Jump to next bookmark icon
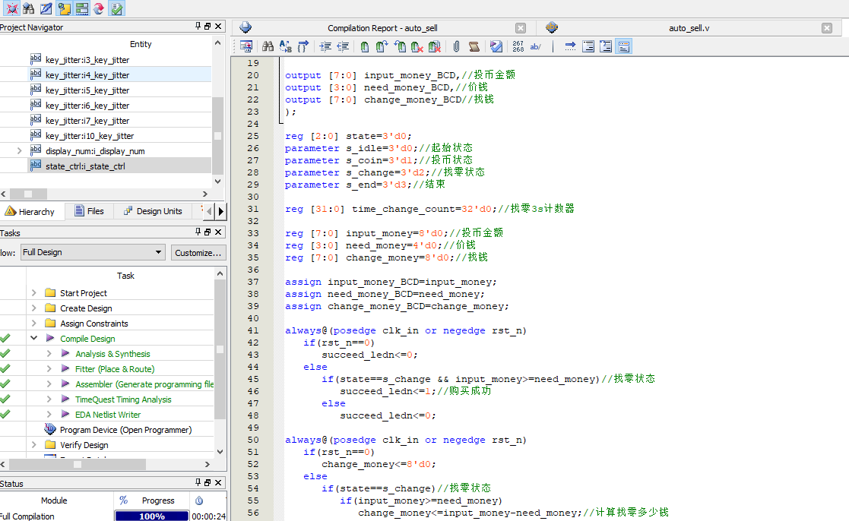 382,46
